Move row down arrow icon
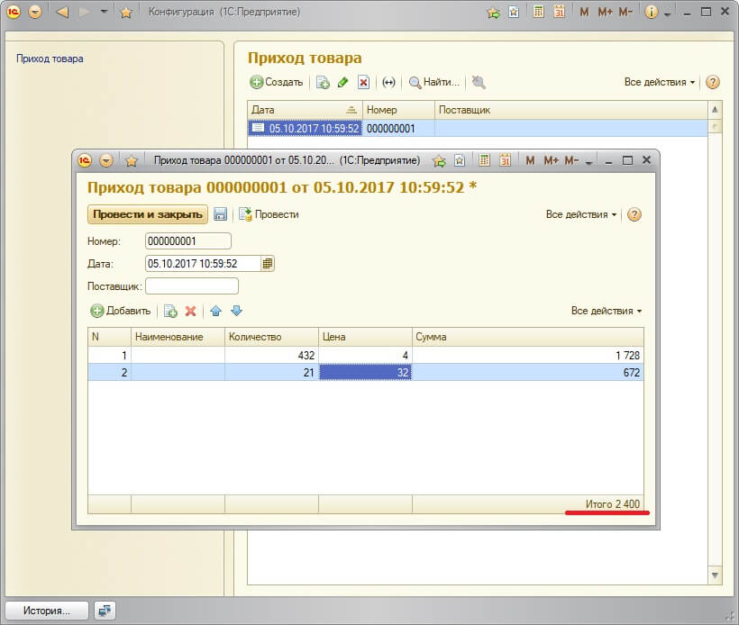This screenshot has width=739, height=625. 236,311
